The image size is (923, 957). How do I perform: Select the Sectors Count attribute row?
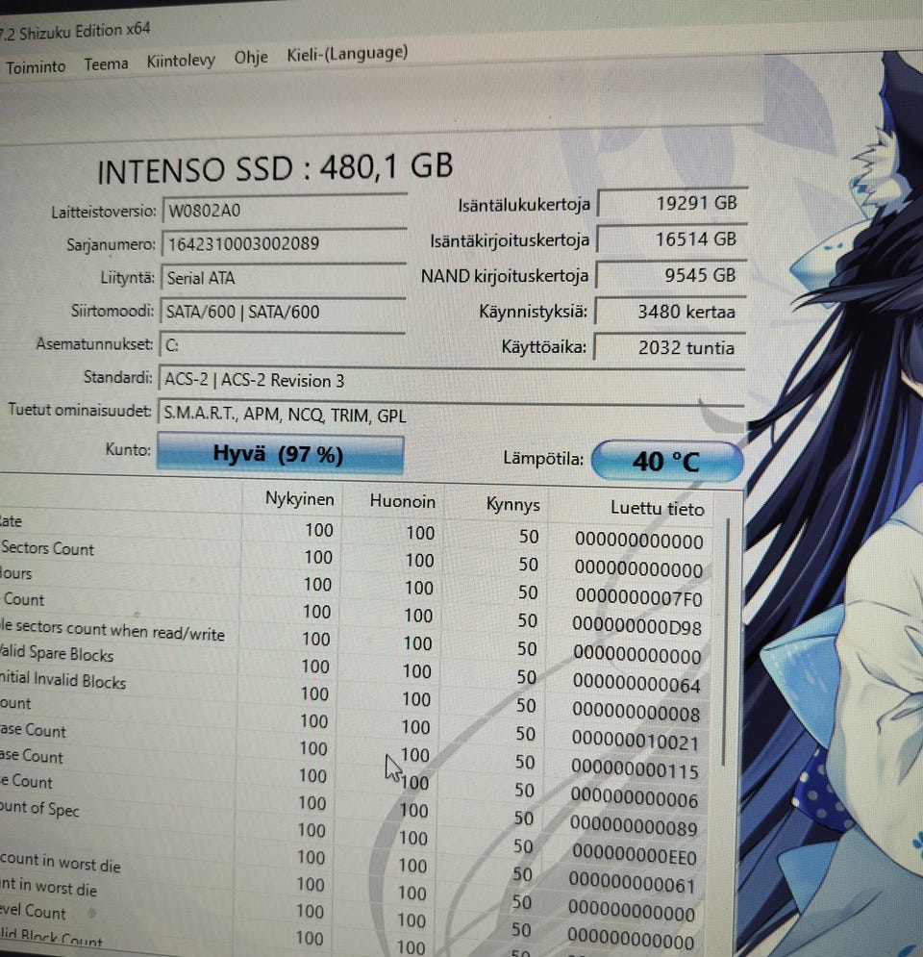[356, 558]
